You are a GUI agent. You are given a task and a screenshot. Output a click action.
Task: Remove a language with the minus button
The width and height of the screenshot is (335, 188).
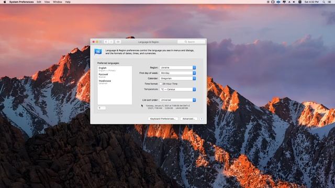[104, 108]
